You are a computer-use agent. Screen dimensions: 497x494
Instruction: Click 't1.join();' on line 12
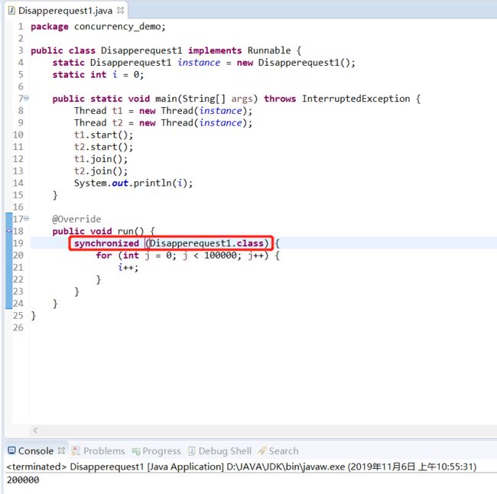pyautogui.click(x=101, y=159)
